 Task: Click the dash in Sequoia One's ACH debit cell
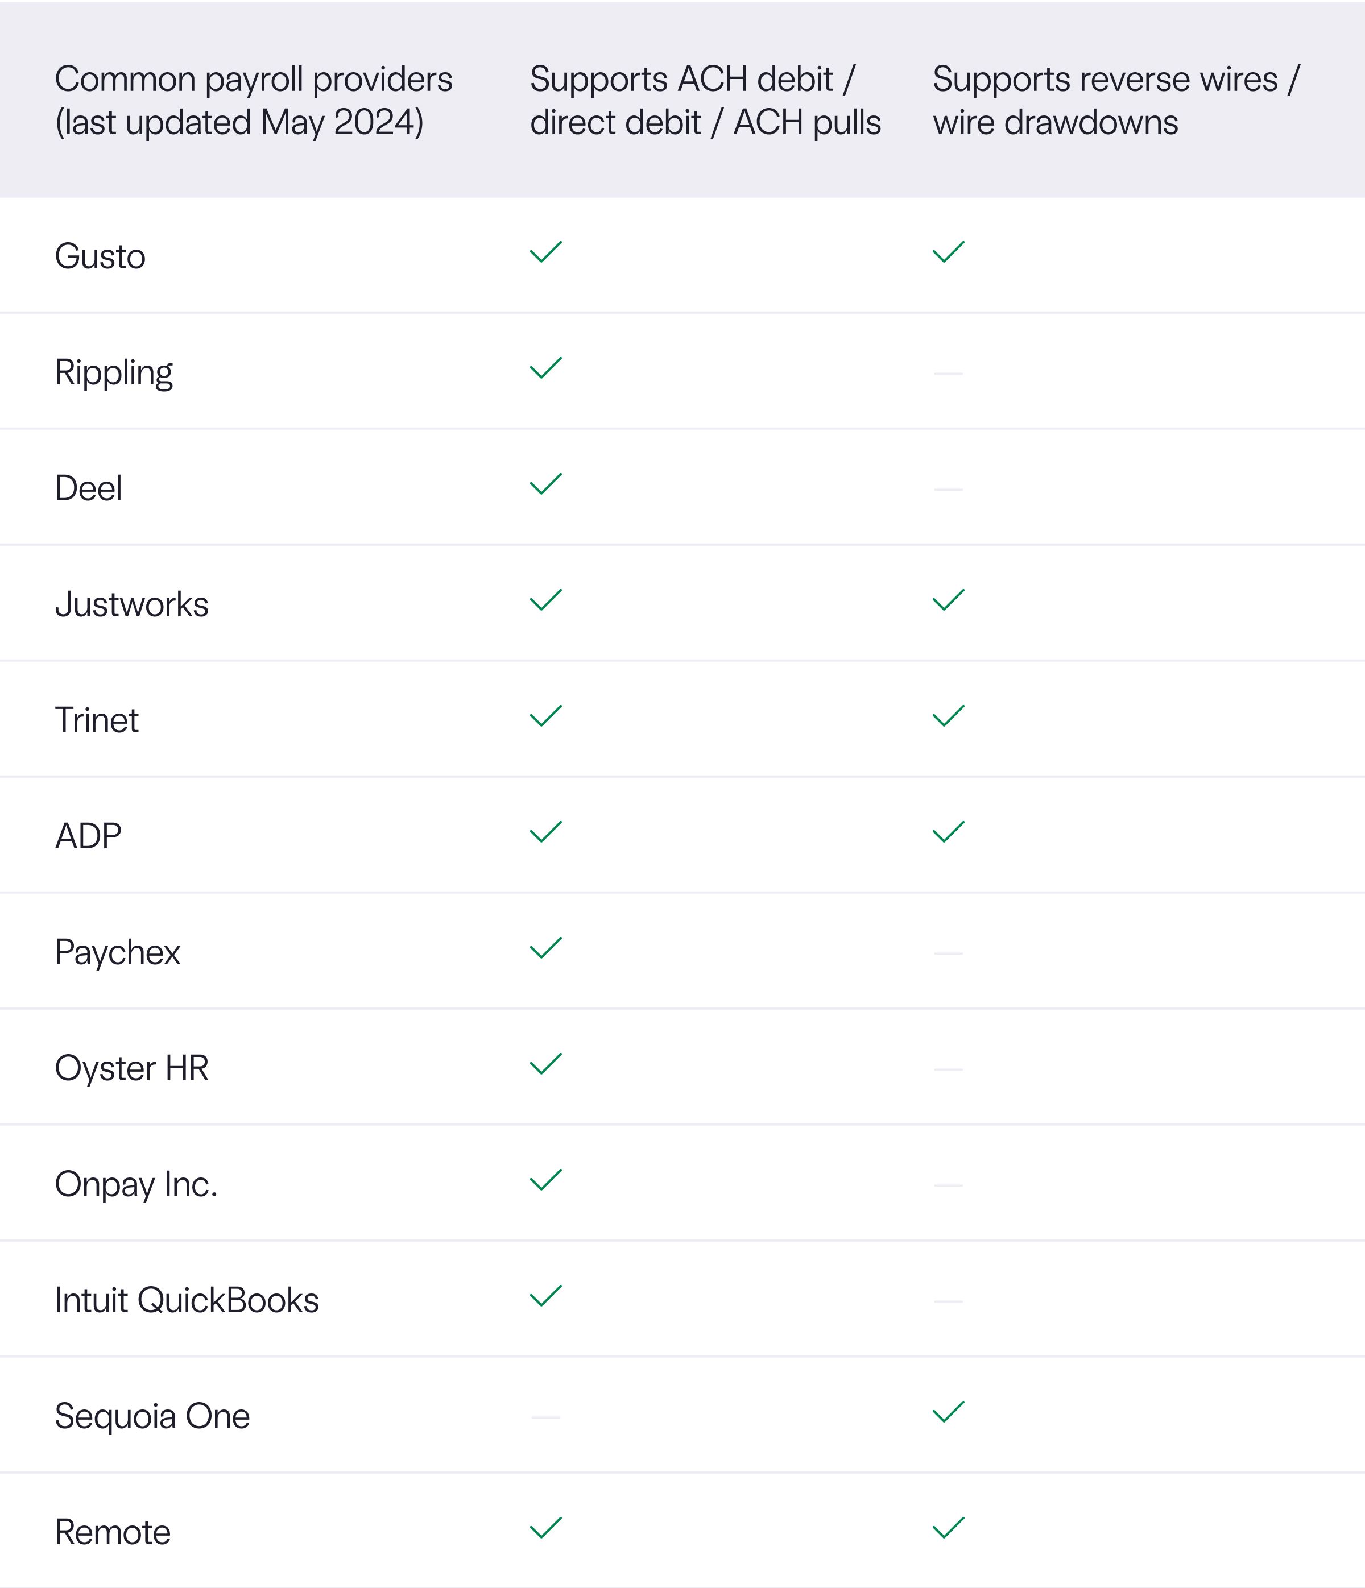click(x=546, y=1417)
